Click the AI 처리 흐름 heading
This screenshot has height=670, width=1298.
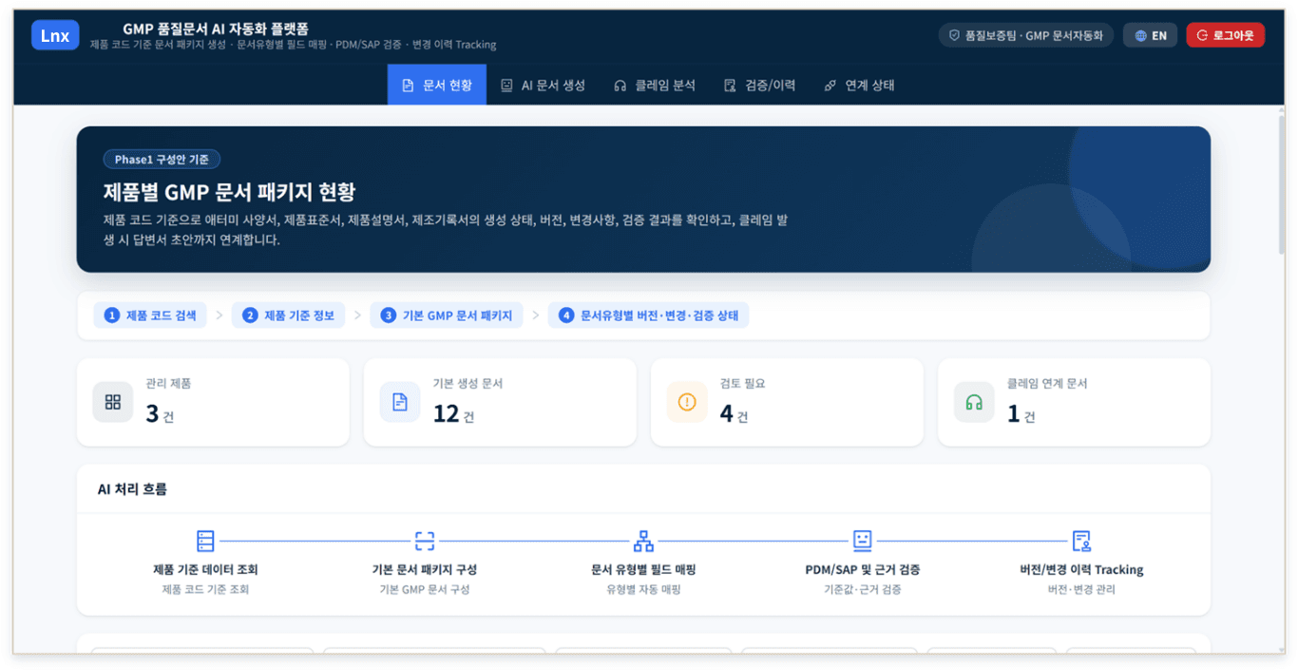click(x=132, y=489)
